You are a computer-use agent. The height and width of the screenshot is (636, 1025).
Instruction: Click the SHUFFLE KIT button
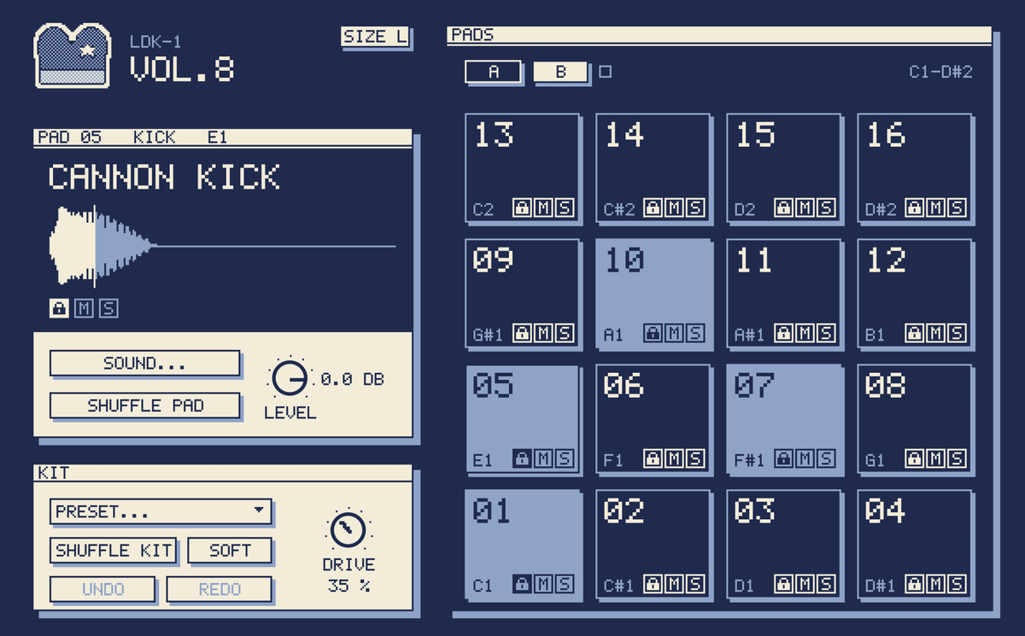[114, 551]
